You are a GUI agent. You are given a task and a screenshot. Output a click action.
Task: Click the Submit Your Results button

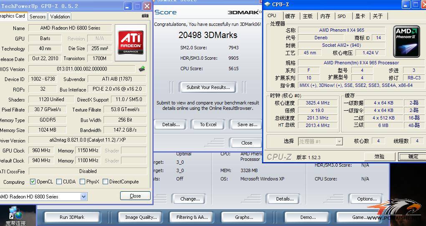click(x=208, y=87)
